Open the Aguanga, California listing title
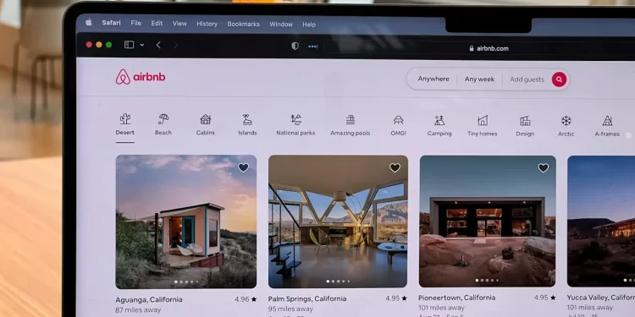This screenshot has width=635, height=317. pos(149,299)
